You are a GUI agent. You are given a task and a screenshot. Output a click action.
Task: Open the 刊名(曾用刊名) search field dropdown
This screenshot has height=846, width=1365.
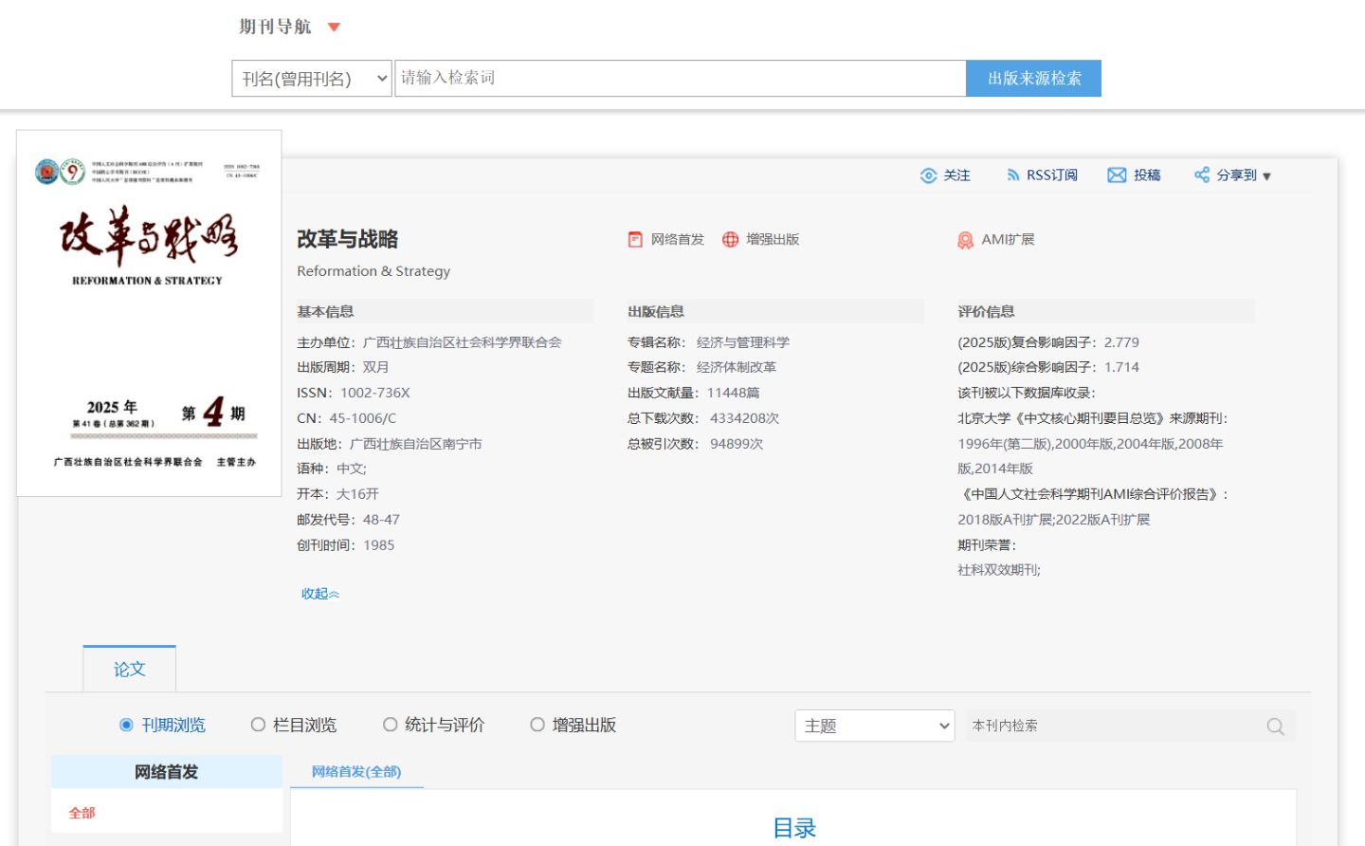(311, 79)
